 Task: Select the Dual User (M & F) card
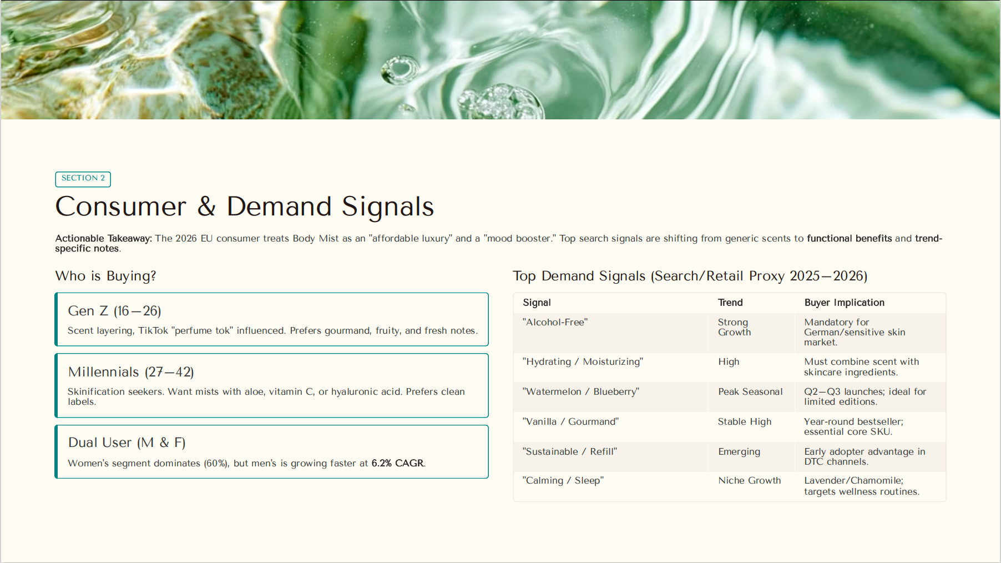(271, 451)
